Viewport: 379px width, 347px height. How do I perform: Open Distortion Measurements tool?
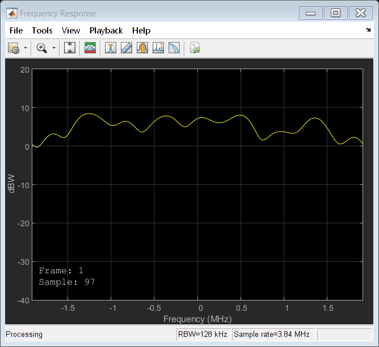coord(158,48)
